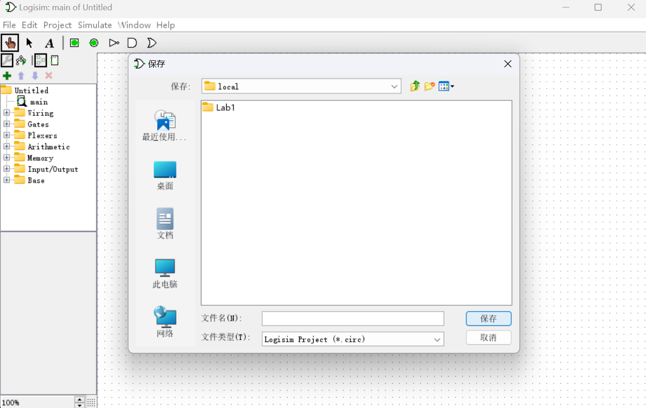Viewport: 646px width, 408px height.
Task: Open the Project menu
Action: click(57, 25)
